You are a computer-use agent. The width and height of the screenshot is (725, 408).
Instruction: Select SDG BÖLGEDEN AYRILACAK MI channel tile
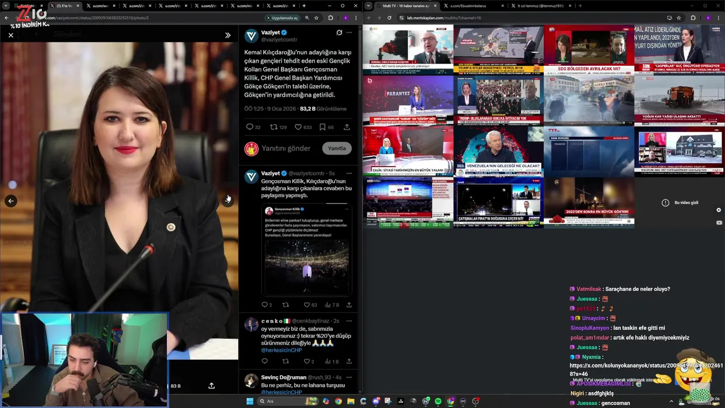pos(589,49)
